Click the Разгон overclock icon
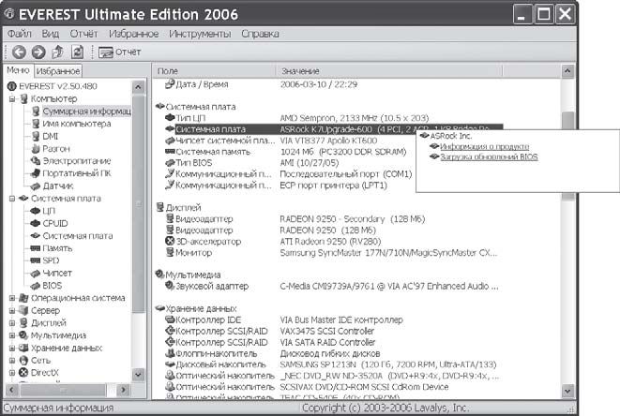The width and height of the screenshot is (620, 416). coord(36,149)
